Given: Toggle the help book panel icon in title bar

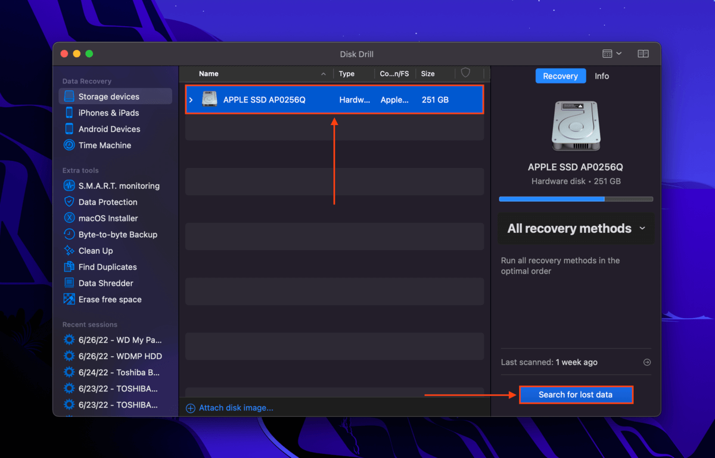Looking at the screenshot, I should pos(643,54).
